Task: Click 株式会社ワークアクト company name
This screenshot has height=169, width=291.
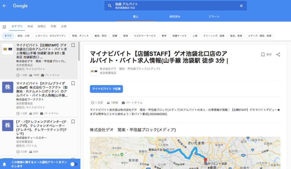Action: [x=30, y=100]
